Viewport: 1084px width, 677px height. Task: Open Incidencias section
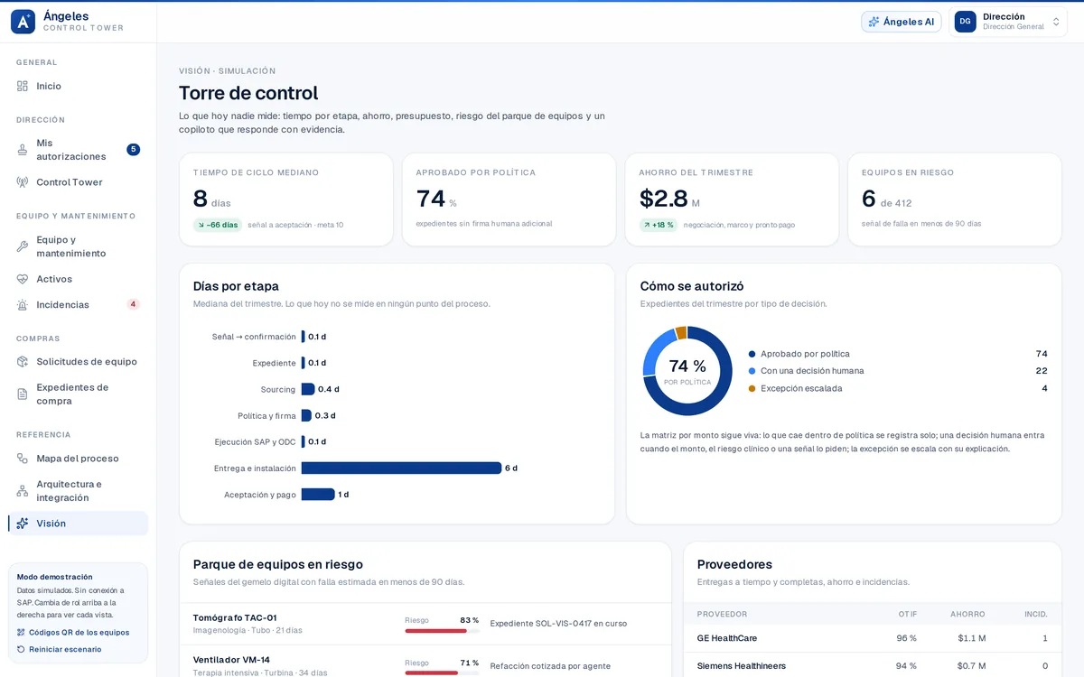78,305
